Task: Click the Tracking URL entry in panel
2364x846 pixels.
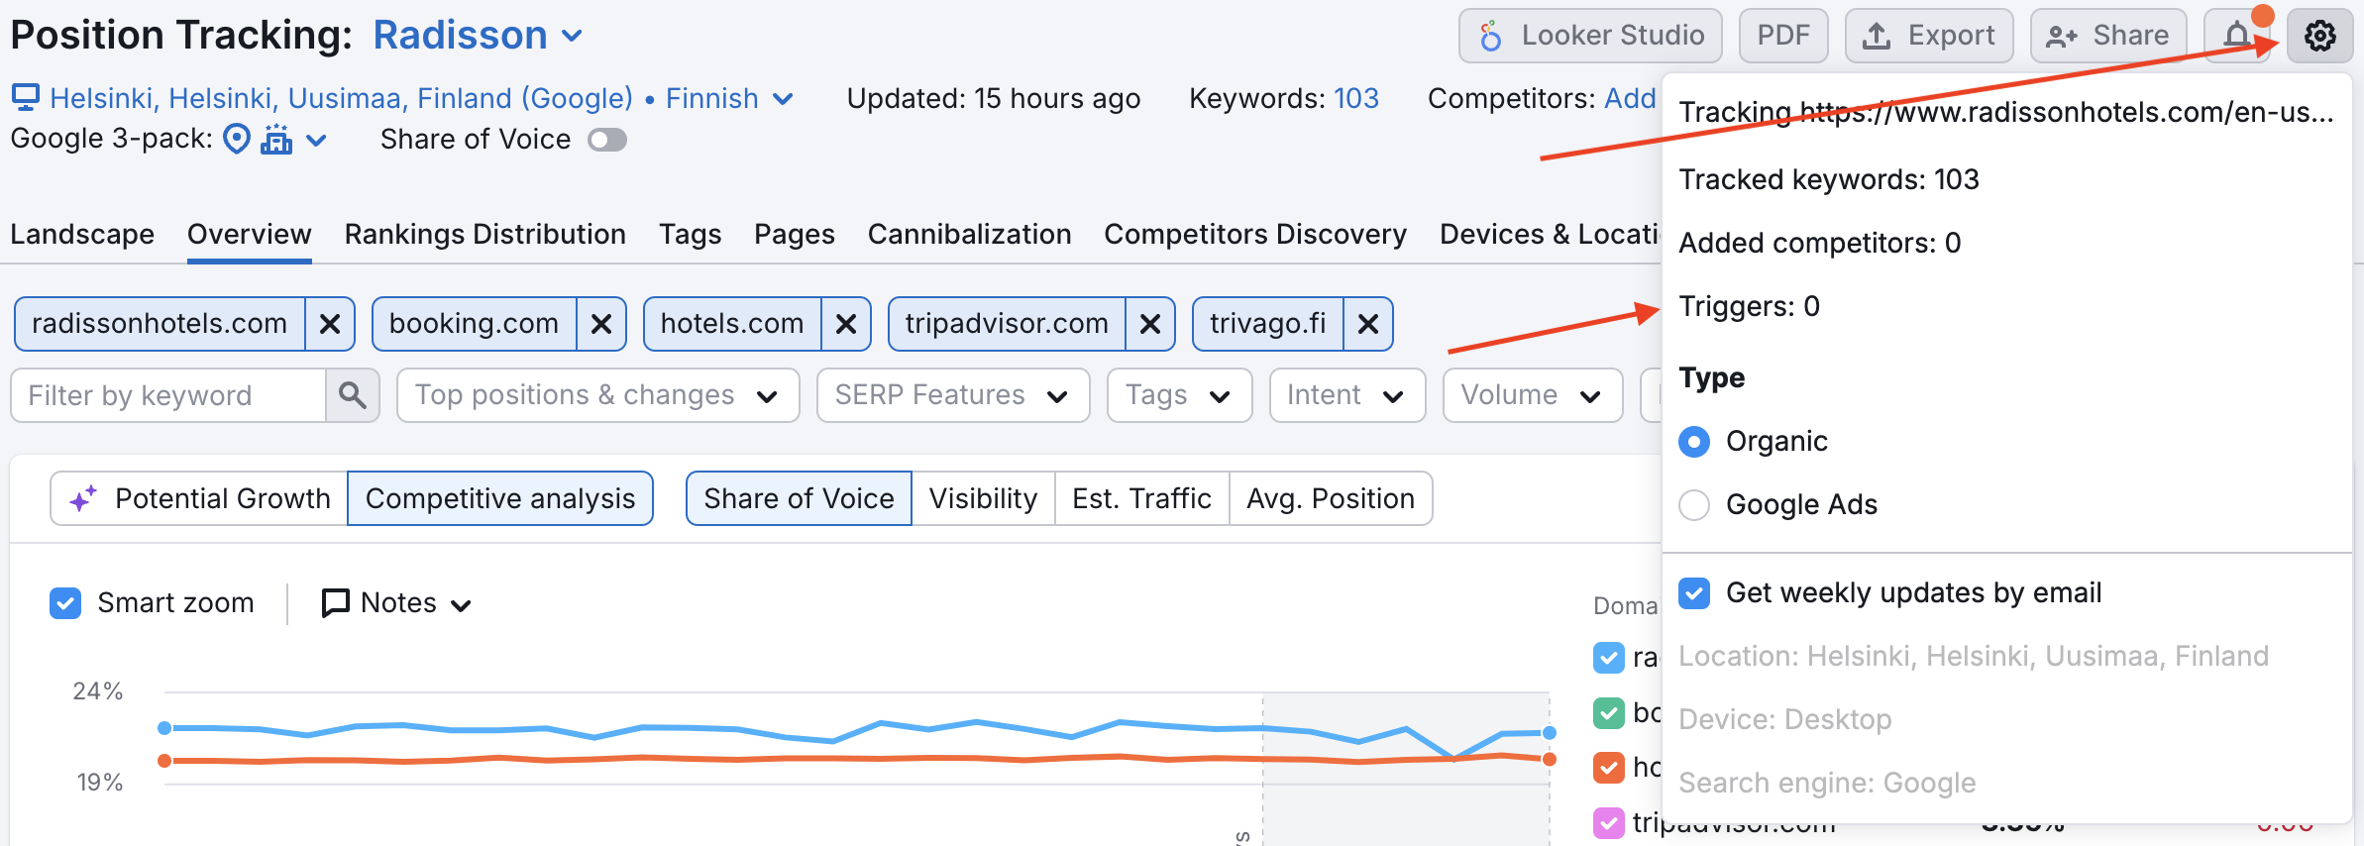Action: point(2006,113)
